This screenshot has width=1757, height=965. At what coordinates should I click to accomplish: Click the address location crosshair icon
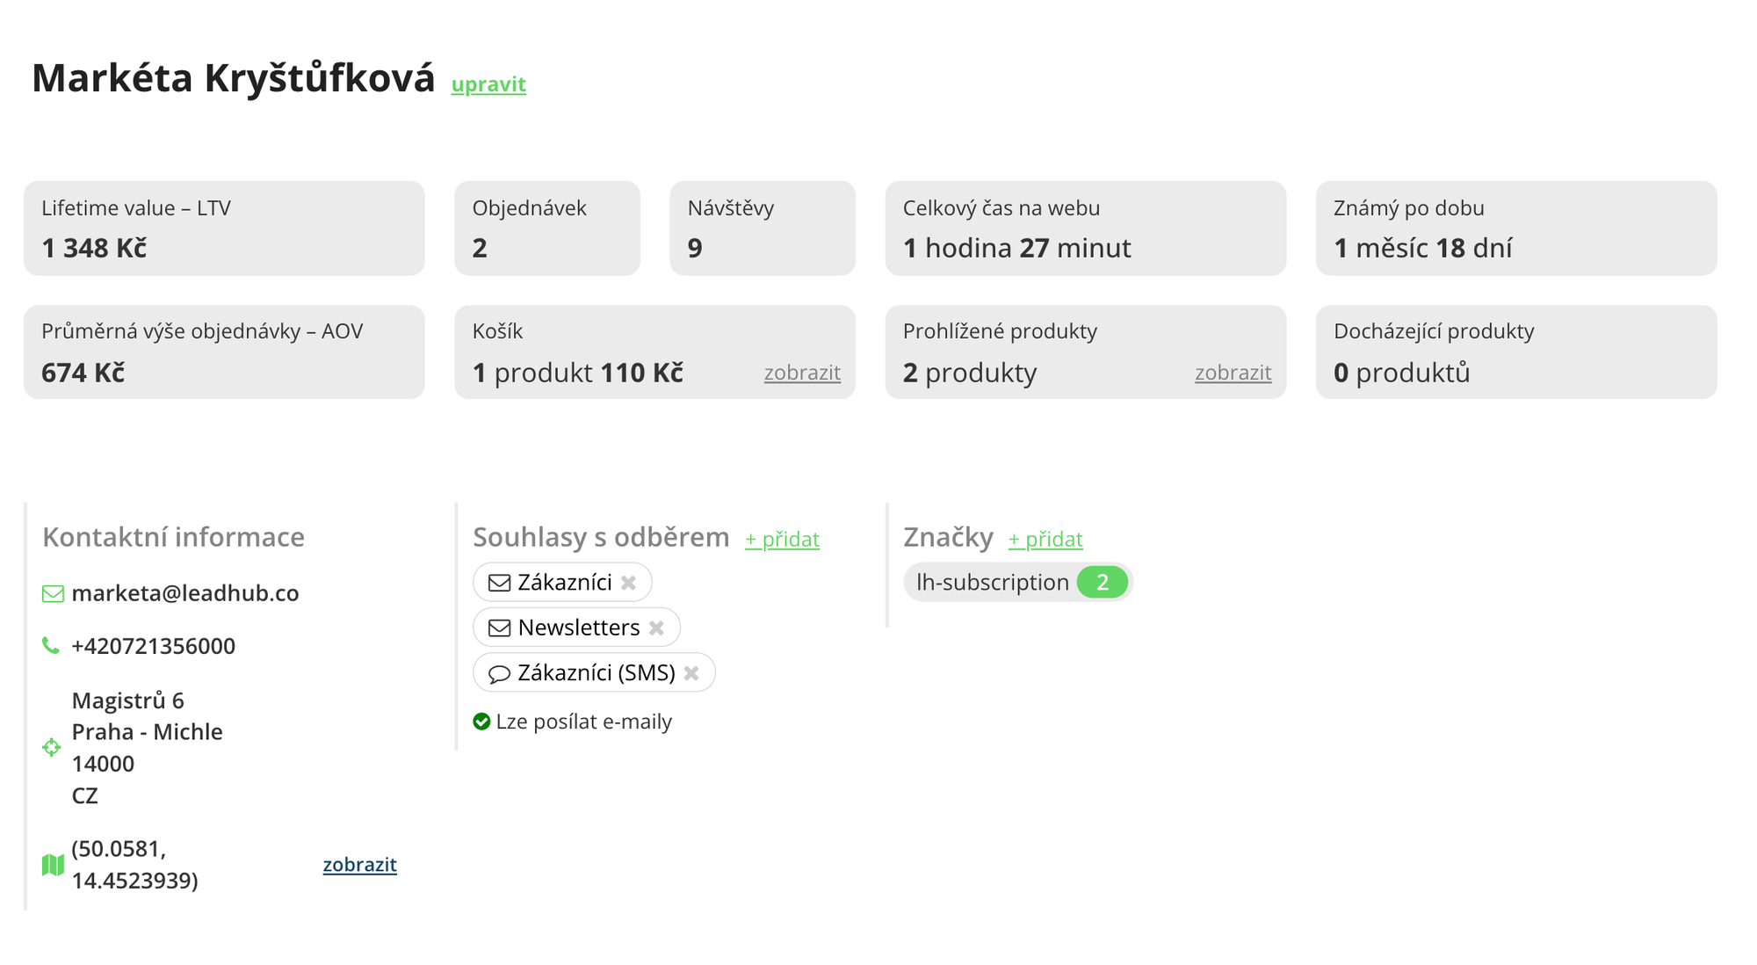click(52, 748)
